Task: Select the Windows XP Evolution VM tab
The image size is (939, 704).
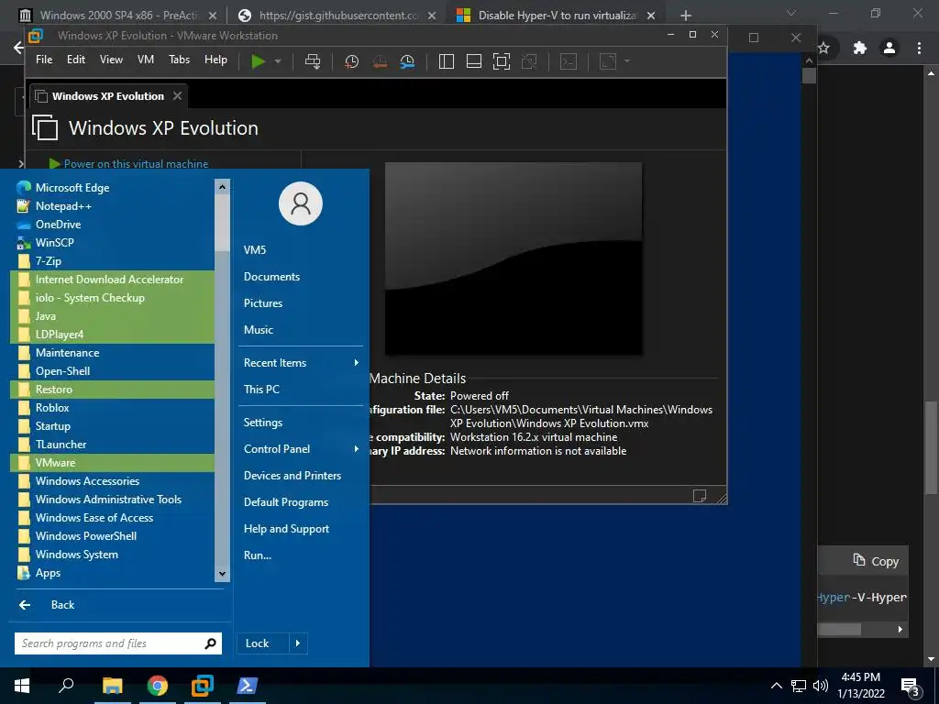Action: point(108,95)
